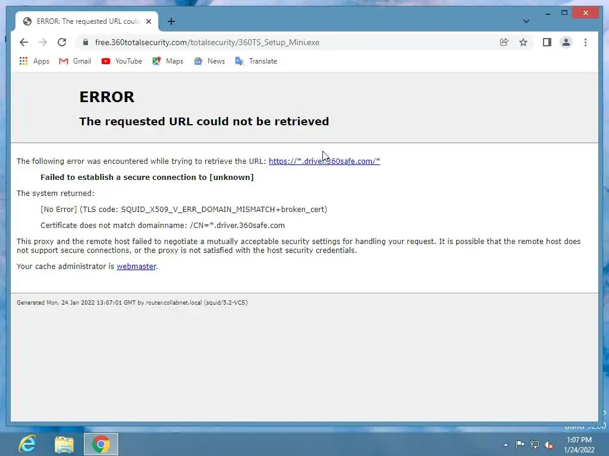Open a new tab with the plus button

coord(171,21)
